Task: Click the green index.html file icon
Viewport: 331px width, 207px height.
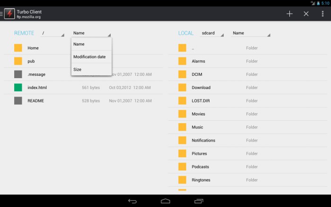Action: (x=18, y=88)
